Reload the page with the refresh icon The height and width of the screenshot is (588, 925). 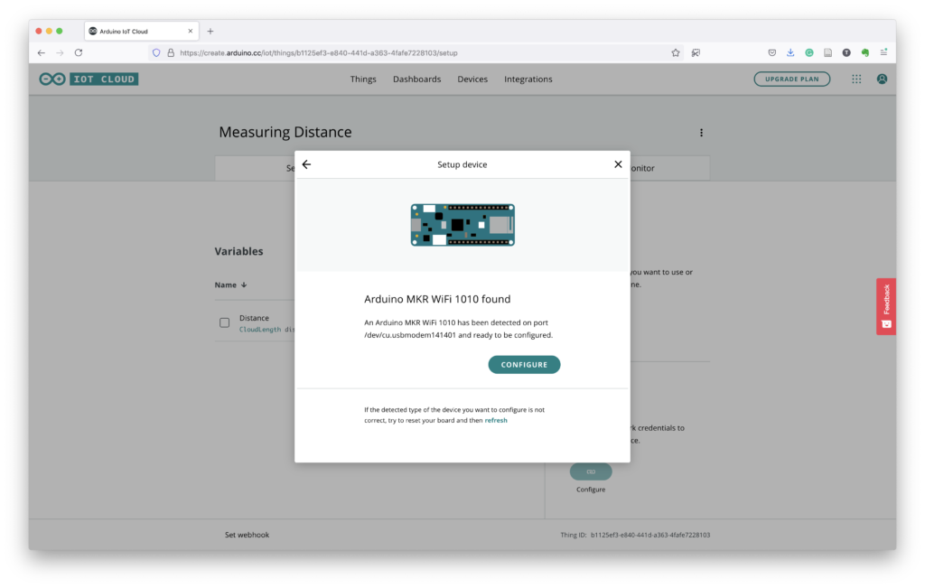pyautogui.click(x=79, y=53)
